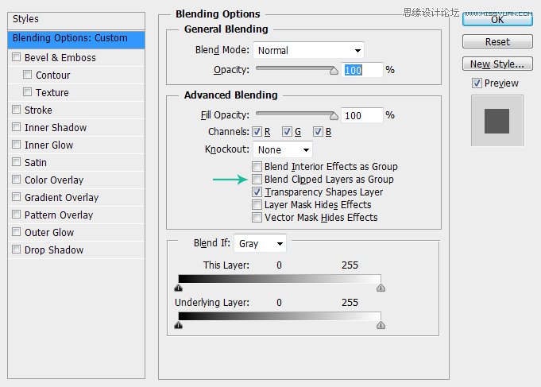The width and height of the screenshot is (541, 387).
Task: Check Blend Clipped Layers as Group
Action: tap(257, 179)
